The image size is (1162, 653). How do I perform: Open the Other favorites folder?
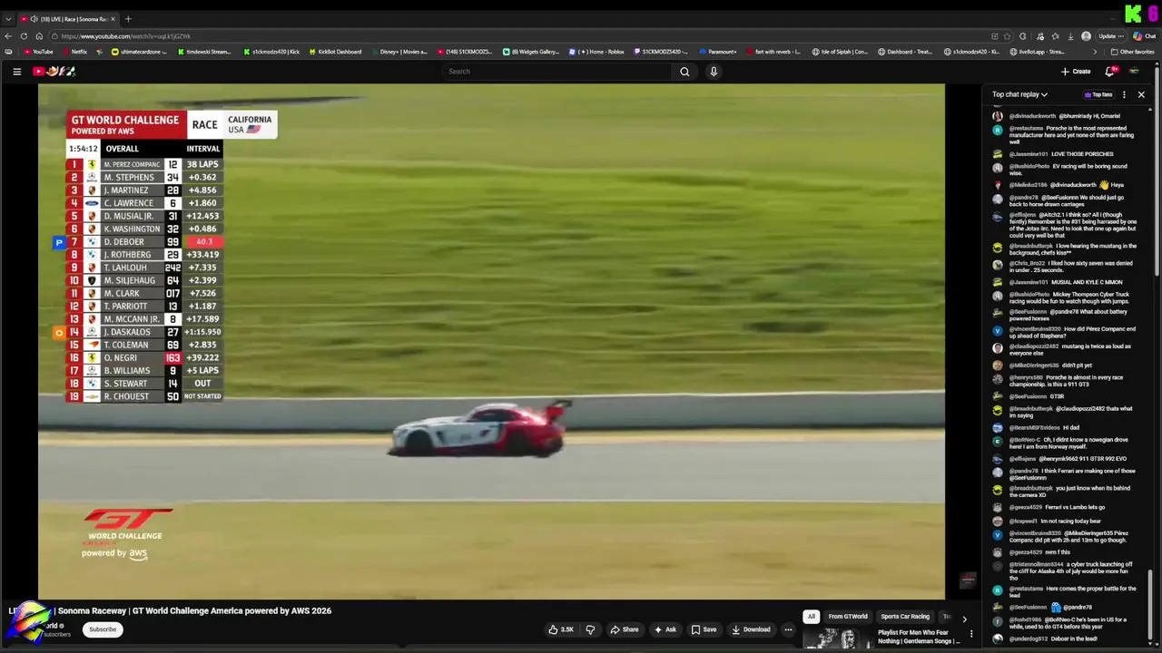click(1132, 52)
